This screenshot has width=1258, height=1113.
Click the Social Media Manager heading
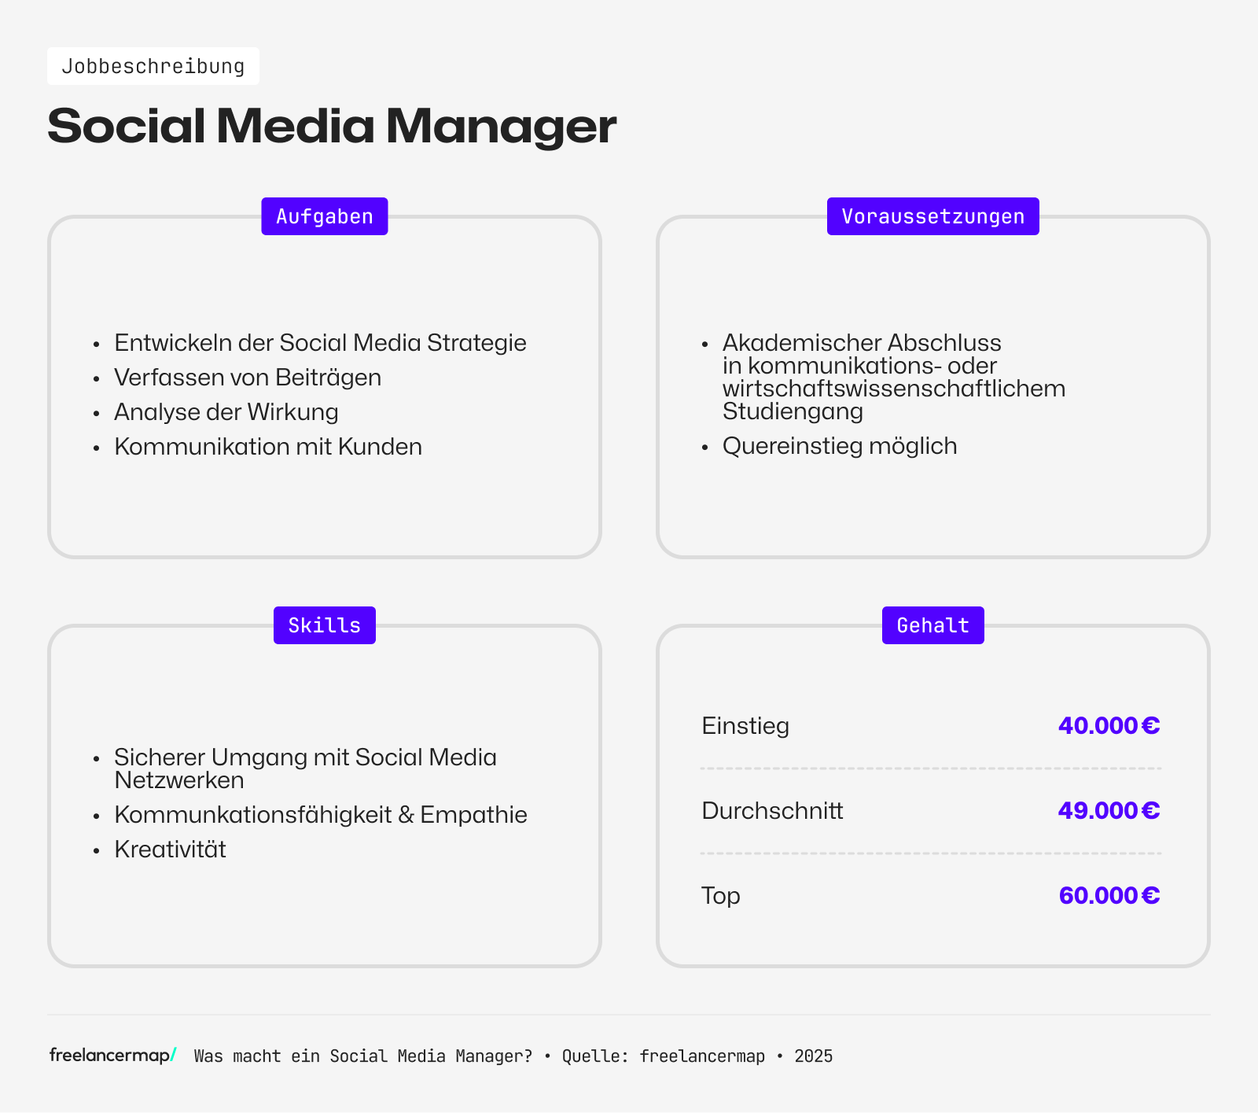332,126
